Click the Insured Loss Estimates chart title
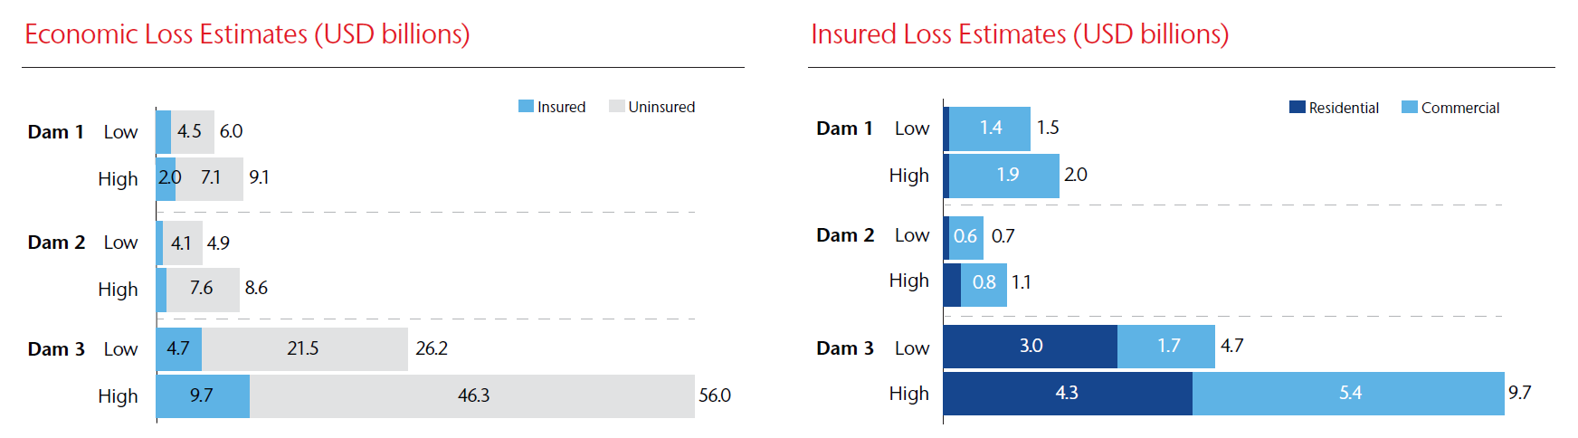The image size is (1578, 438). coord(1020,34)
